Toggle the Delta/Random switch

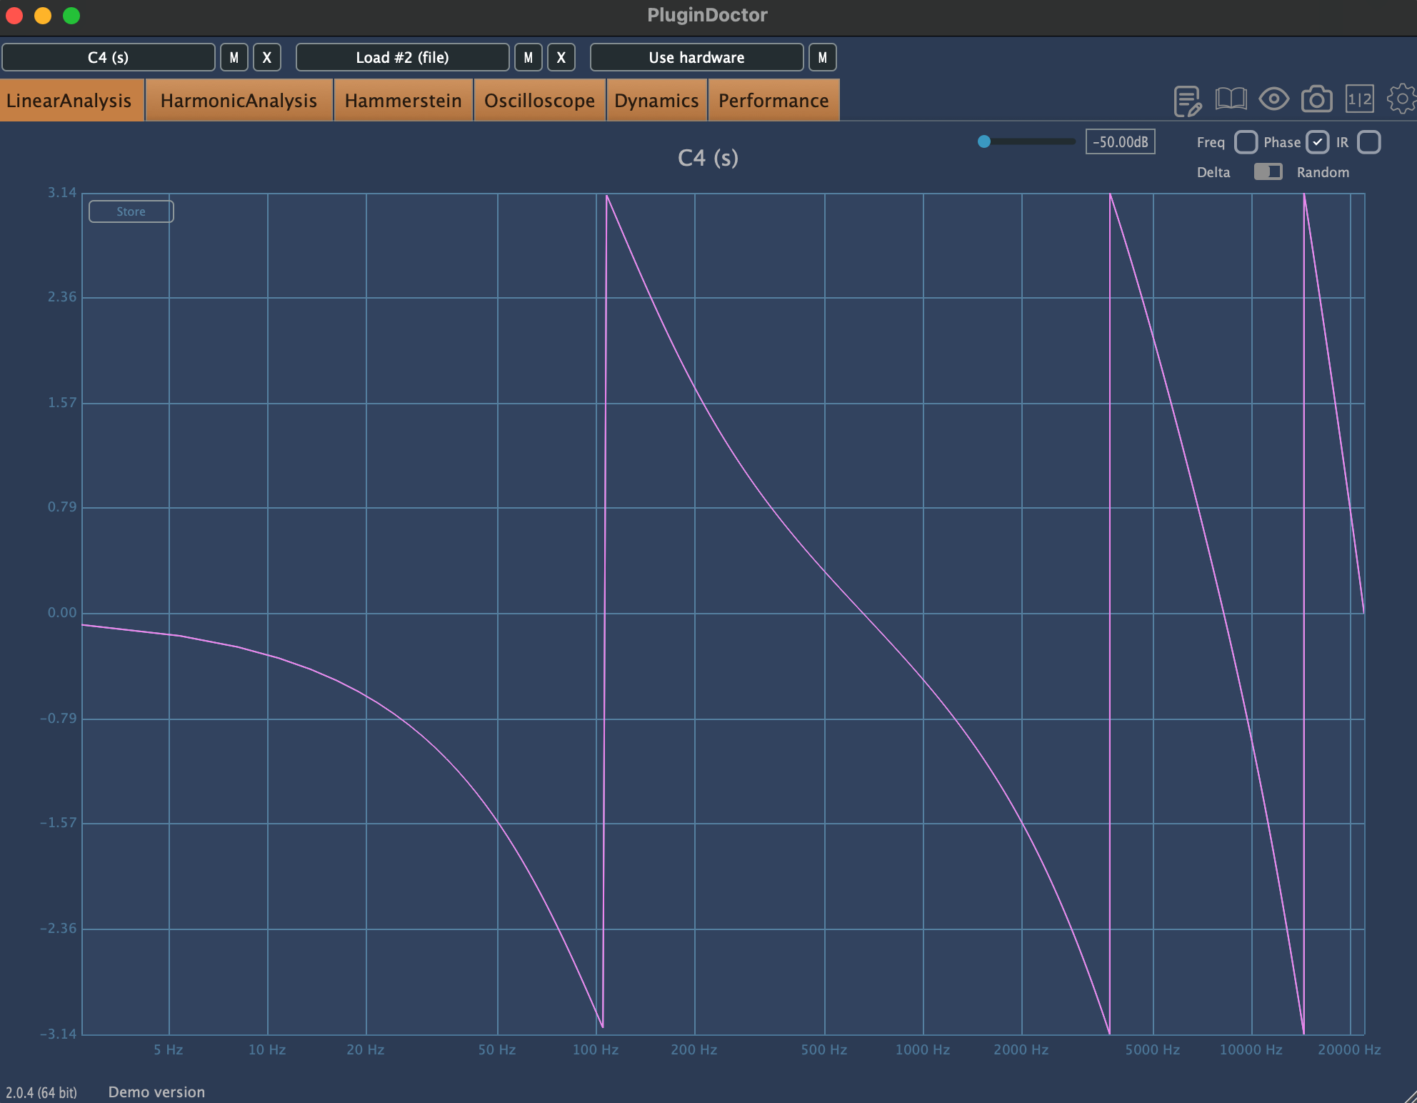click(1268, 172)
